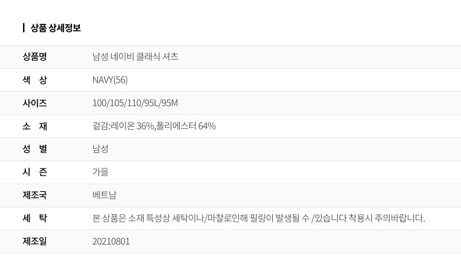This screenshot has width=461, height=276.
Task: Click the washing caution text about 필링
Action: point(259,218)
